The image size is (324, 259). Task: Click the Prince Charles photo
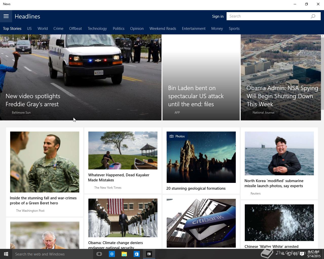(x=45, y=235)
